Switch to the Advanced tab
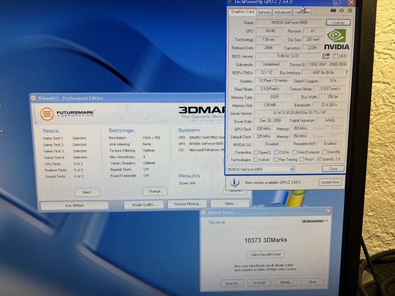Viewport: 395px width, 296px height. tap(283, 12)
